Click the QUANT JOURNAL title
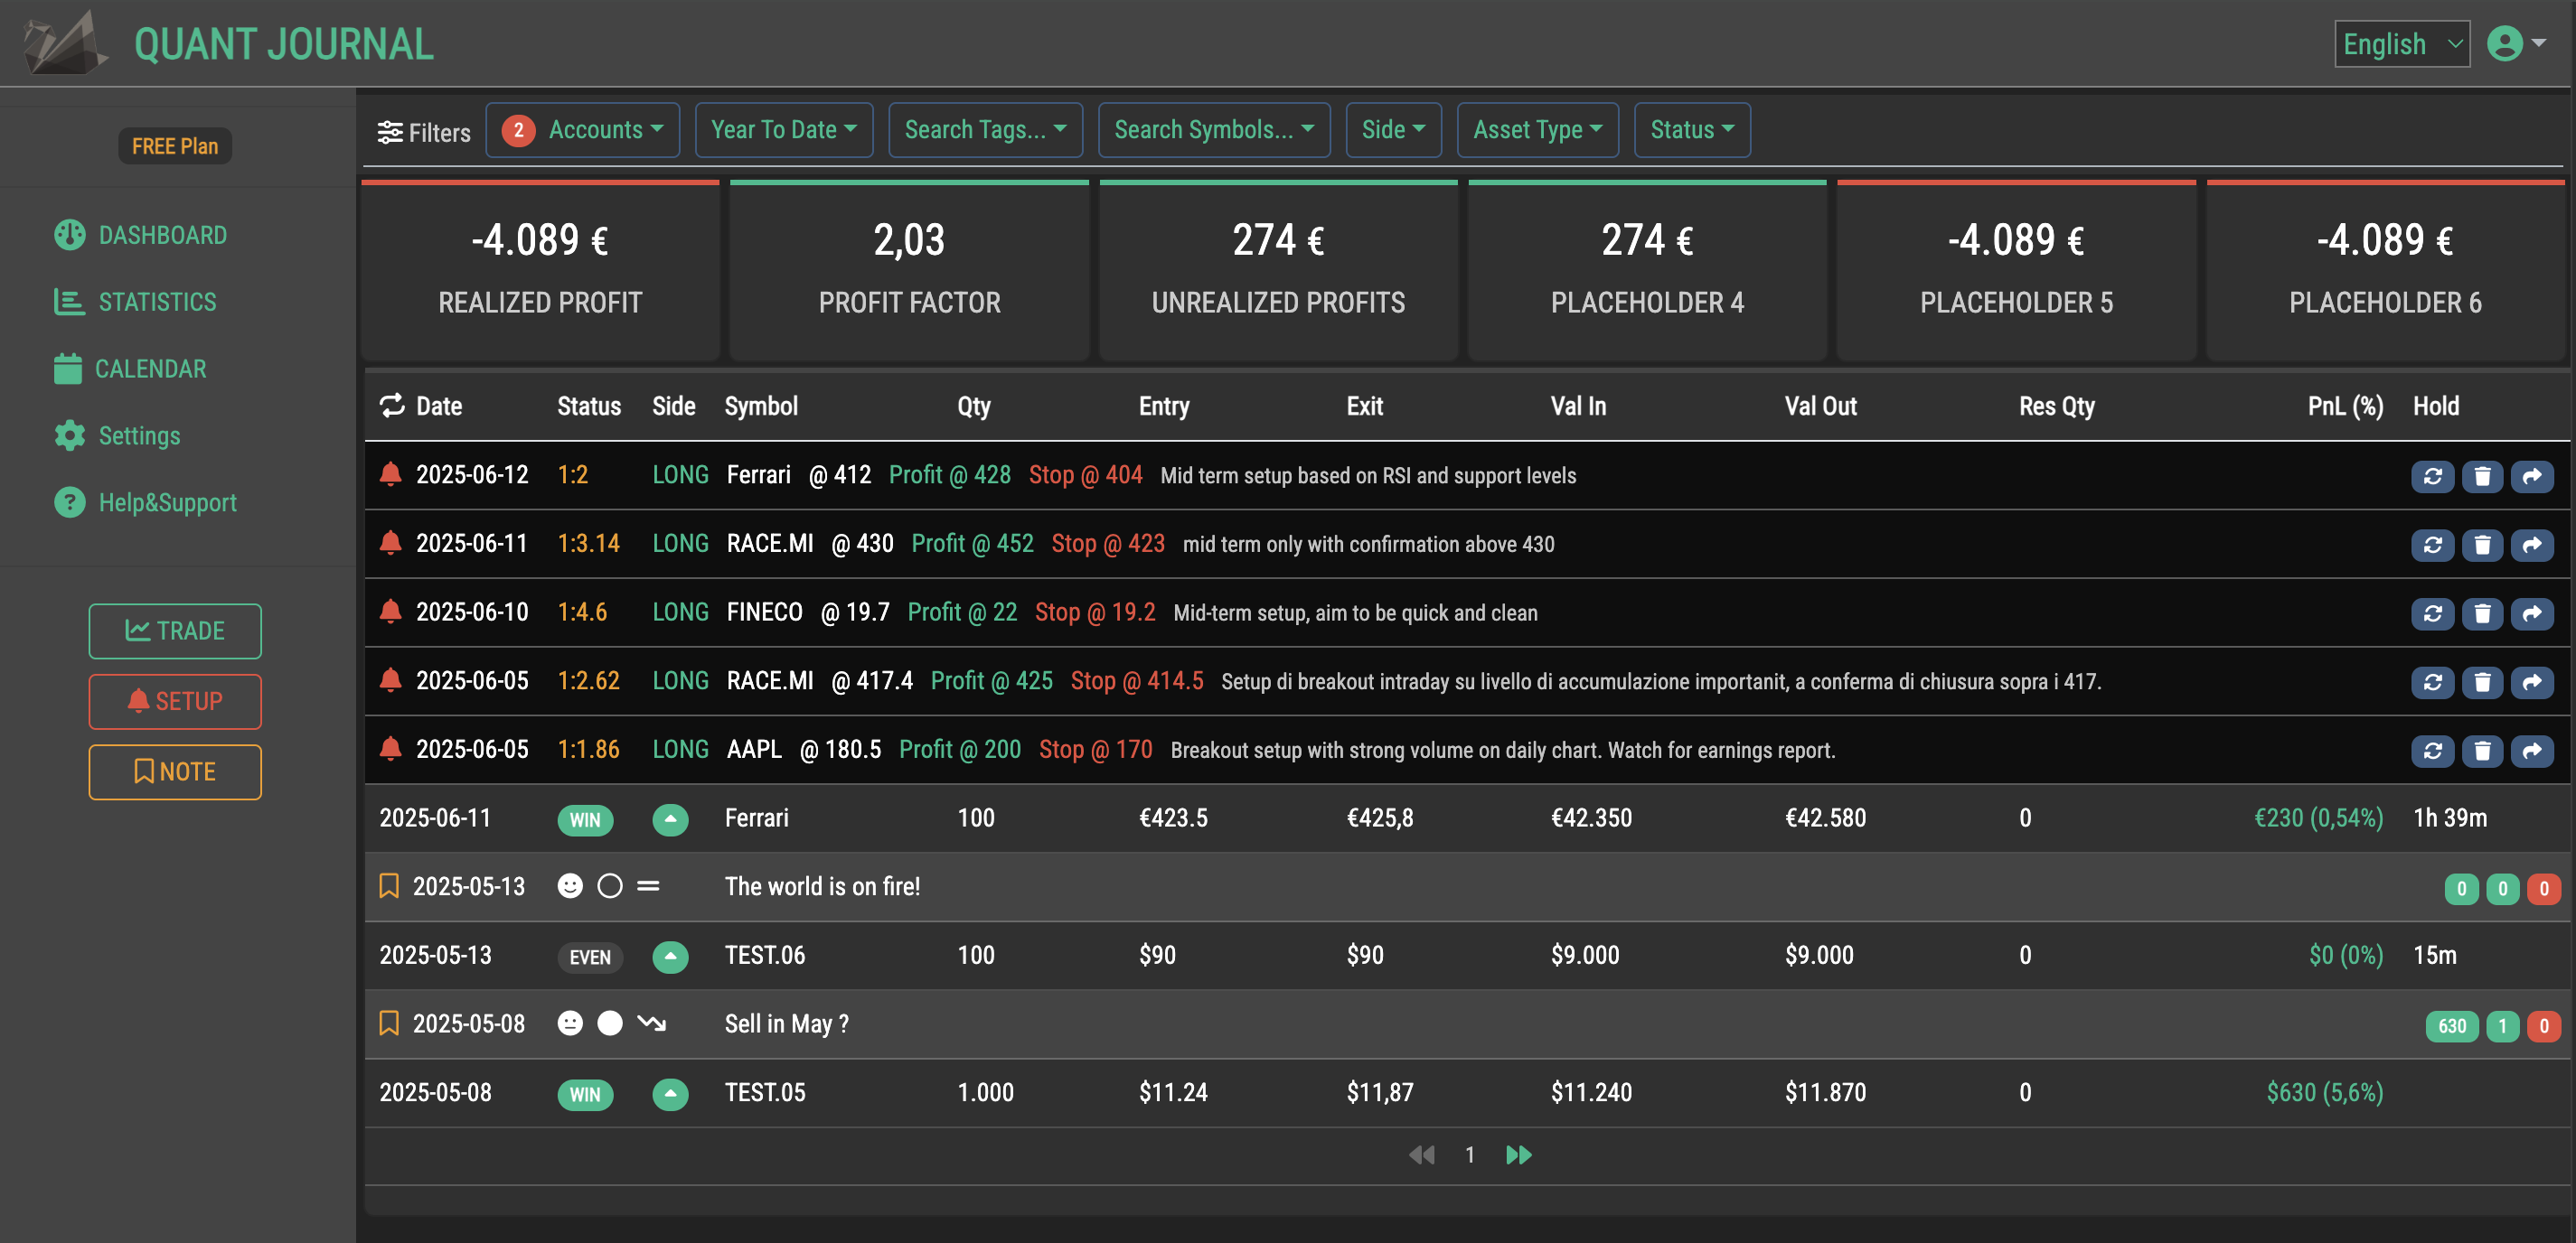 (x=284, y=44)
